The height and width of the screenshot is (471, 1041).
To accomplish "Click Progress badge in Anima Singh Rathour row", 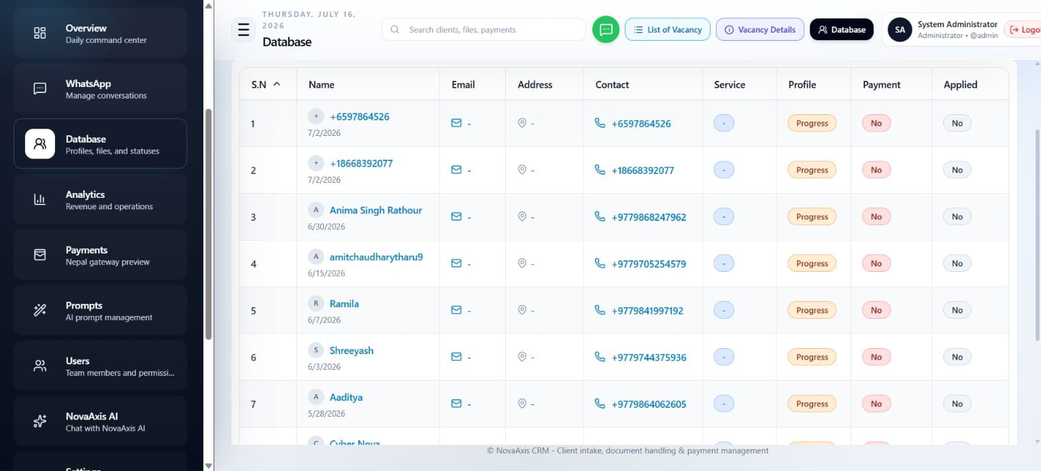I will 812,217.
